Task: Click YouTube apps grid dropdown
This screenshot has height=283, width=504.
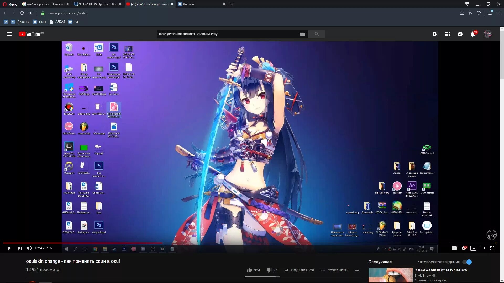Action: tap(448, 34)
